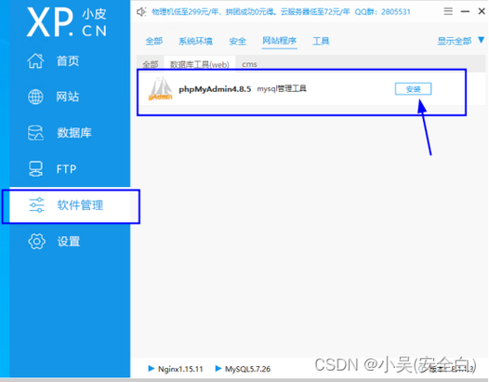Minimize the window
Screen dimensions: 489x382
[x=465, y=11]
